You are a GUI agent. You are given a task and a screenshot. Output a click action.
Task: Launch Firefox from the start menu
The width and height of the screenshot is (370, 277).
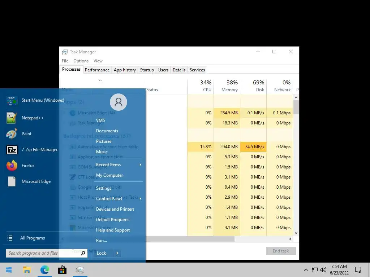click(28, 165)
